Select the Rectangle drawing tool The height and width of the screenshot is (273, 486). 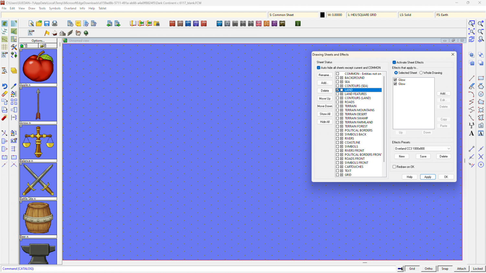coord(481,78)
